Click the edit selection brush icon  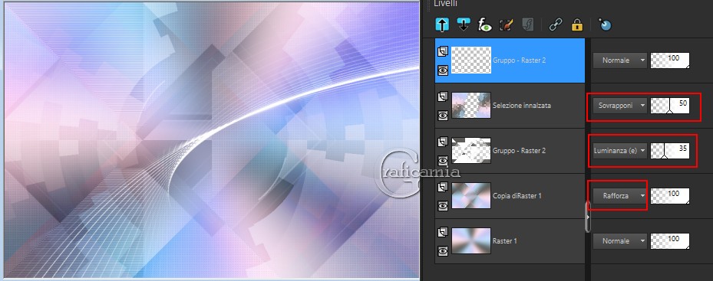(x=506, y=25)
